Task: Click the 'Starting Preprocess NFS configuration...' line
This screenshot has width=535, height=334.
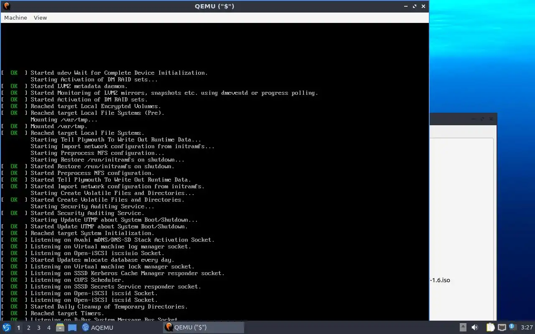Action: pos(97,153)
